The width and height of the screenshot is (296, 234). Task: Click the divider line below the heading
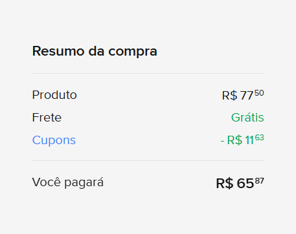(x=148, y=73)
